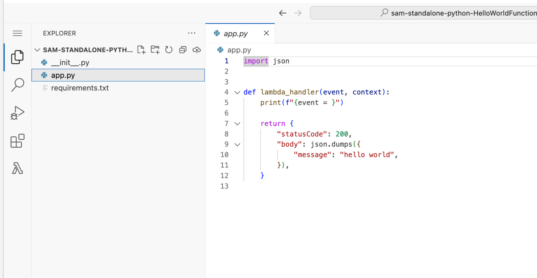Click the context parameter on line 4
537x278 pixels.
(367, 92)
